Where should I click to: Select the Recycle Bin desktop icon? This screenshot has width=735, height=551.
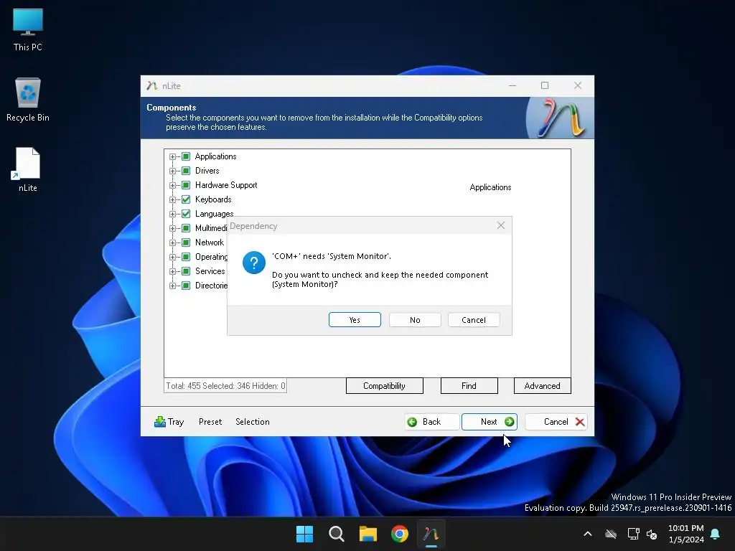point(28,100)
